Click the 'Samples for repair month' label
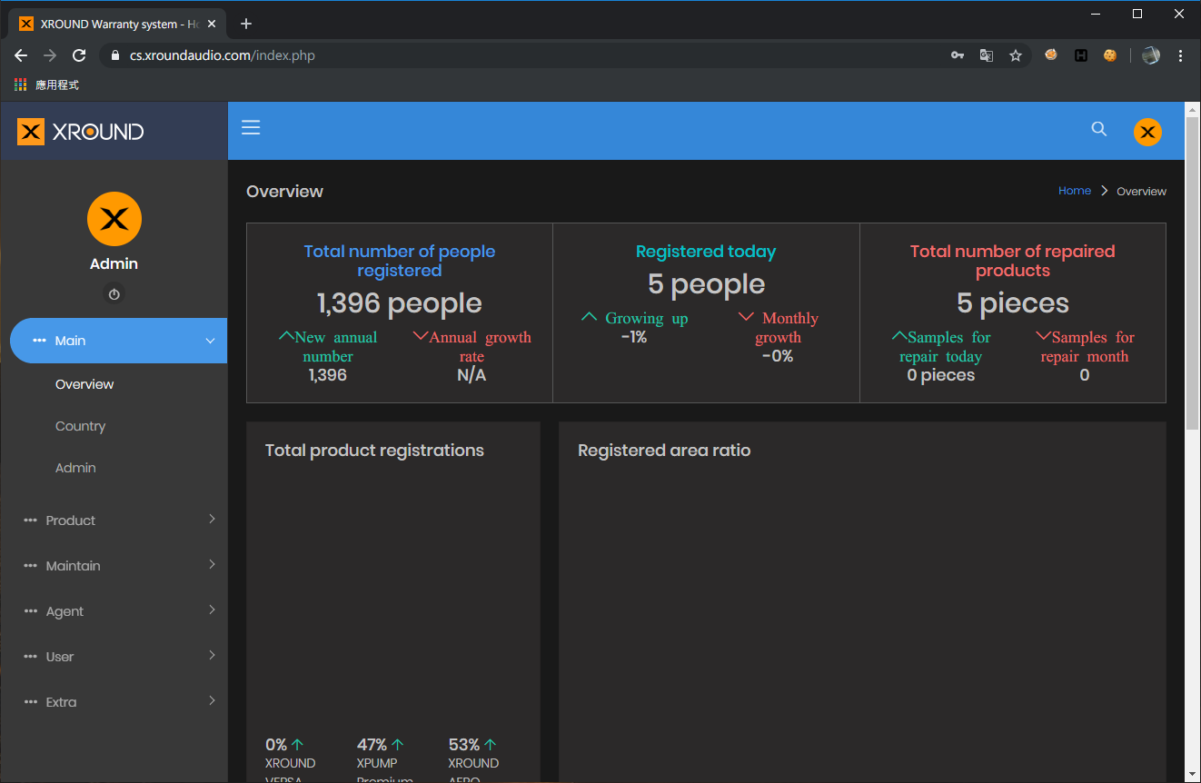This screenshot has width=1201, height=783. tap(1085, 346)
